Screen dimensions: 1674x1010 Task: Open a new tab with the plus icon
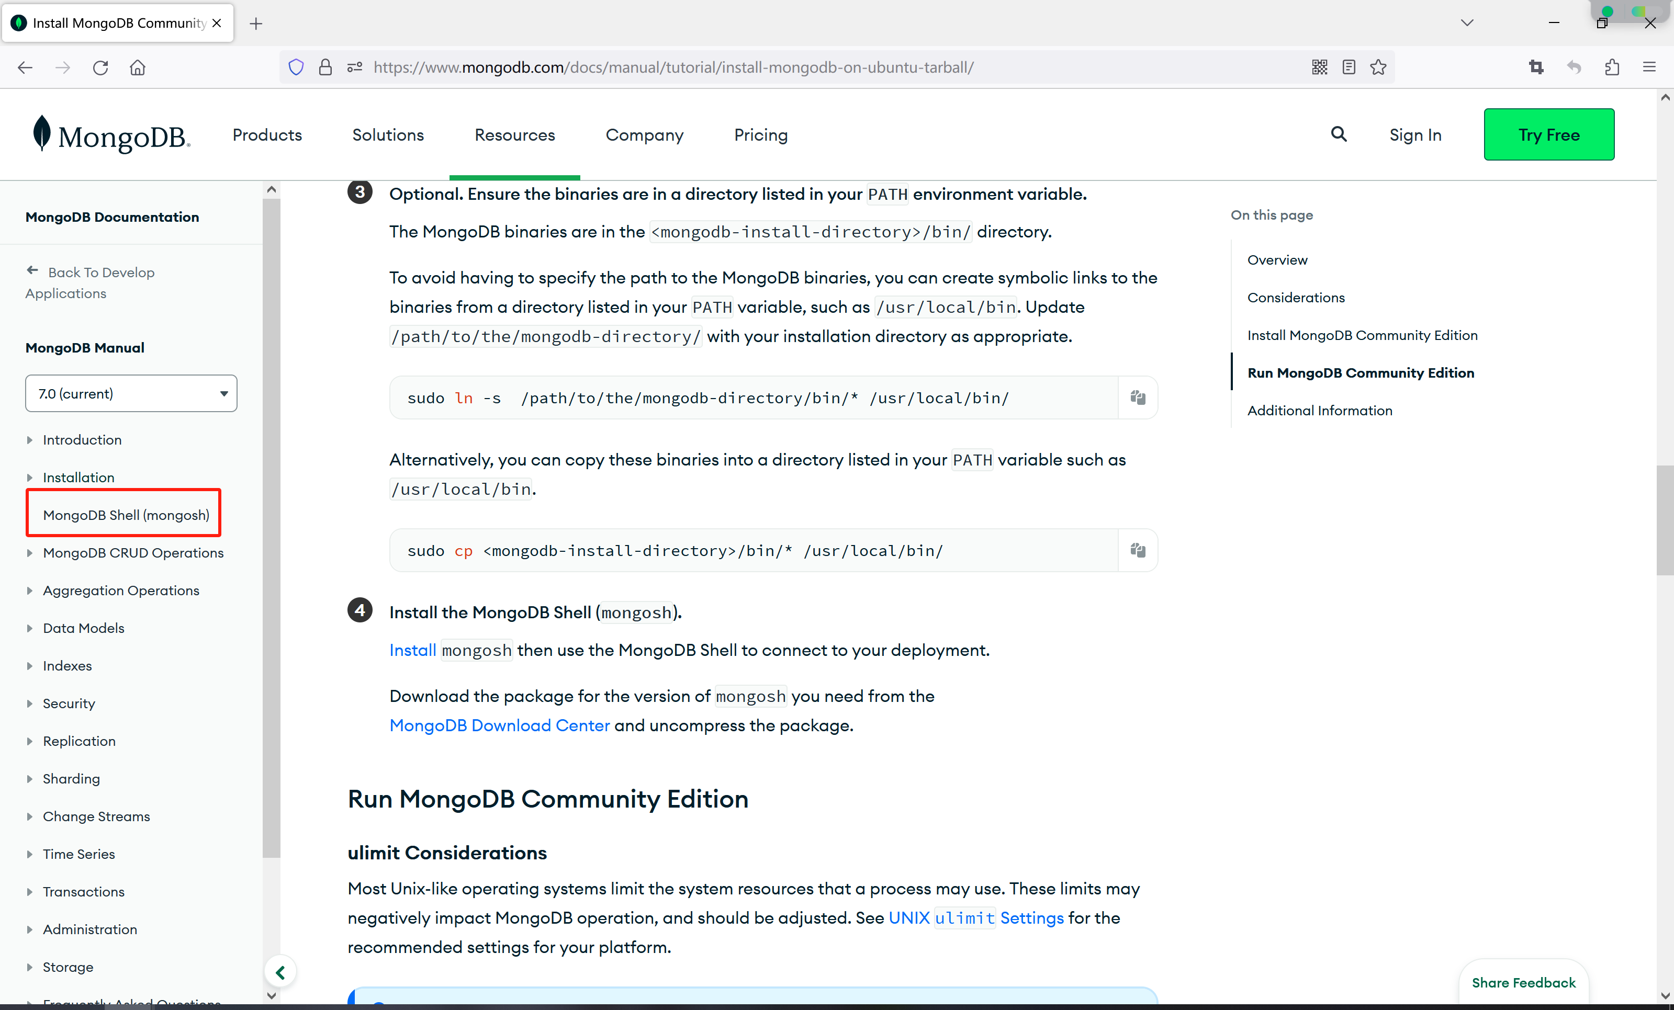point(255,24)
